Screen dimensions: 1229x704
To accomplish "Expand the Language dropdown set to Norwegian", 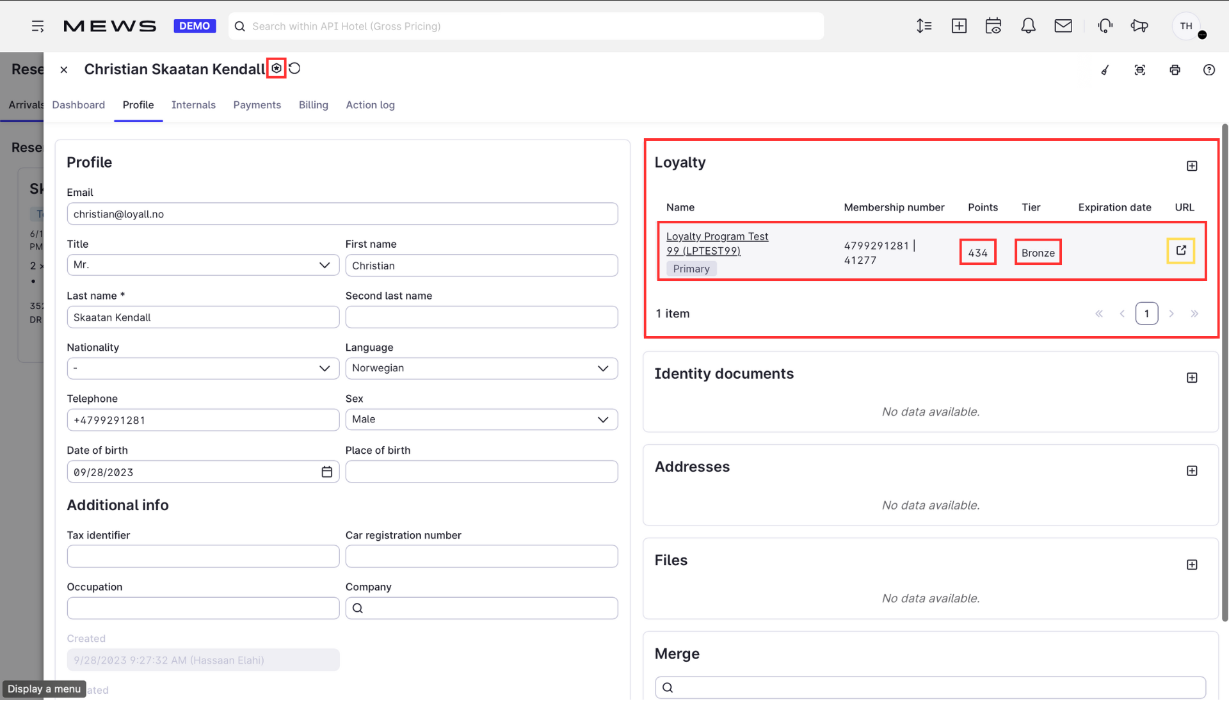I will pos(481,369).
